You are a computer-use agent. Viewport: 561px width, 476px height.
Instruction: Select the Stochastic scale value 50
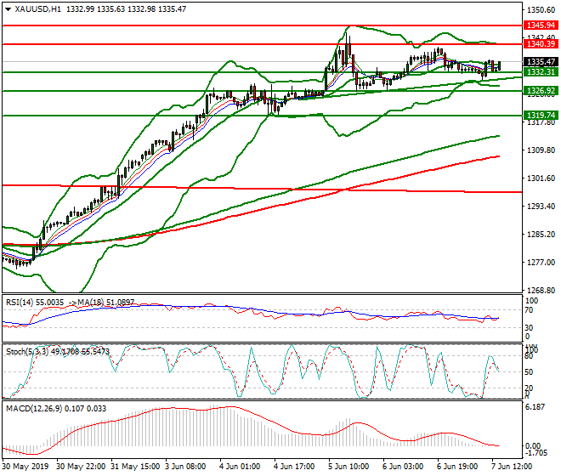[529, 372]
